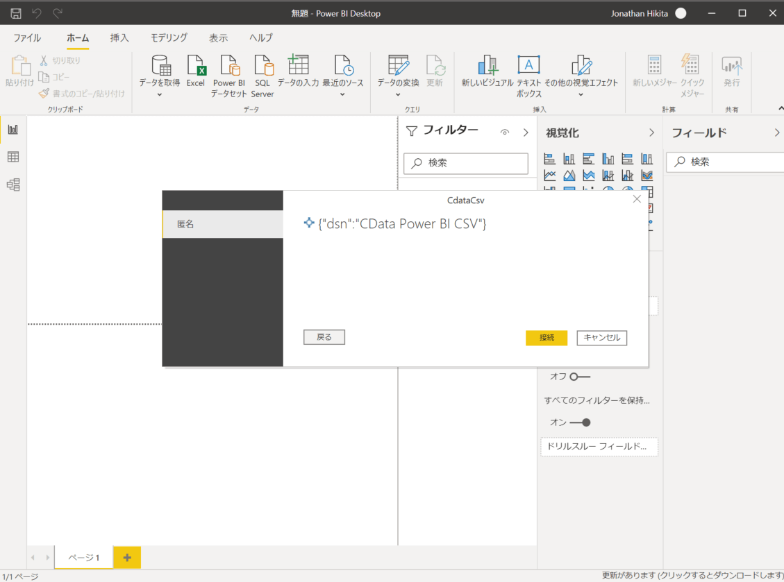Open その他の視覚エフェクト dropdown
This screenshot has height=582, width=784.
(x=581, y=94)
